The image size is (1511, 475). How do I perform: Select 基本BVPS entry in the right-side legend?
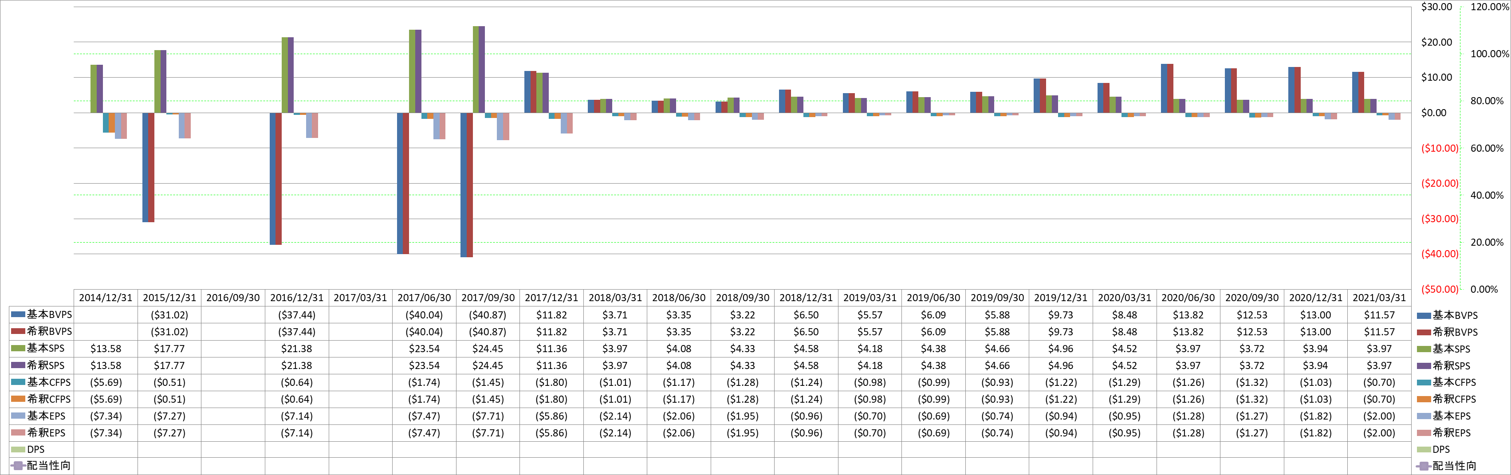[1447, 315]
